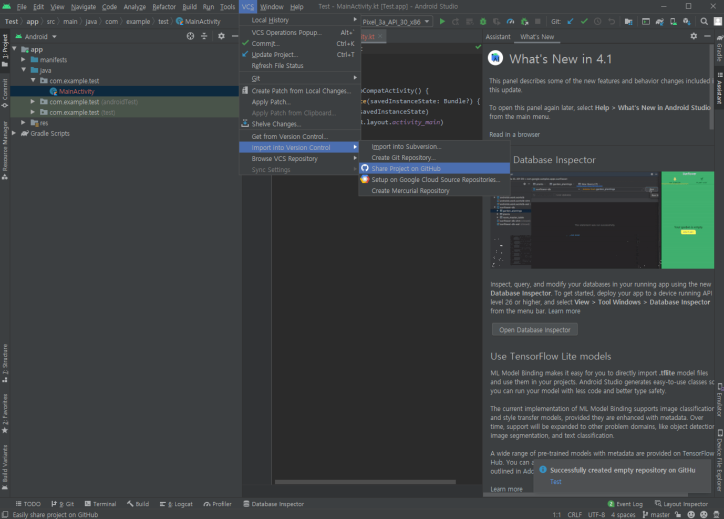Open Database Inspector tool window tab

273,504
